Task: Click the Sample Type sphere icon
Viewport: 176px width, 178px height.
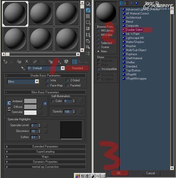Action: (x=88, y=4)
